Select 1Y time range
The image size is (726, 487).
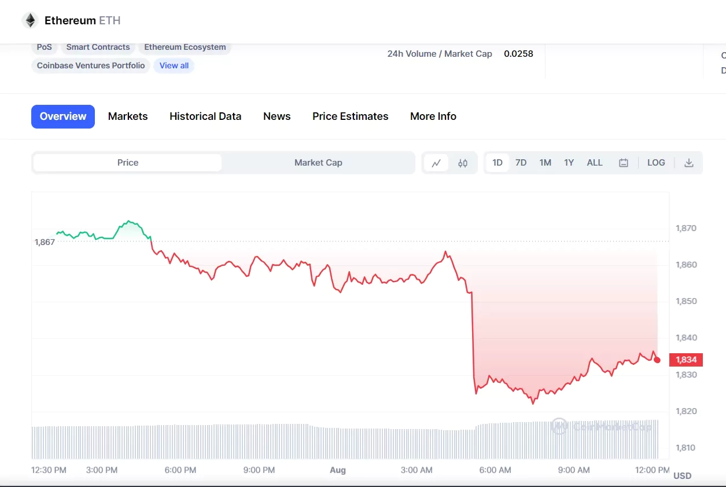569,163
